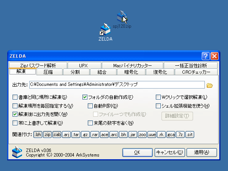Click into the 出力先 path field

117,85
